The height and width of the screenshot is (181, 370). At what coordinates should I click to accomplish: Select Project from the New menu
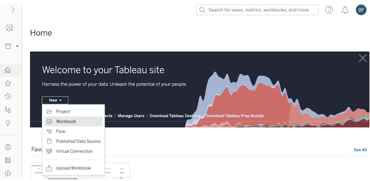[63, 112]
